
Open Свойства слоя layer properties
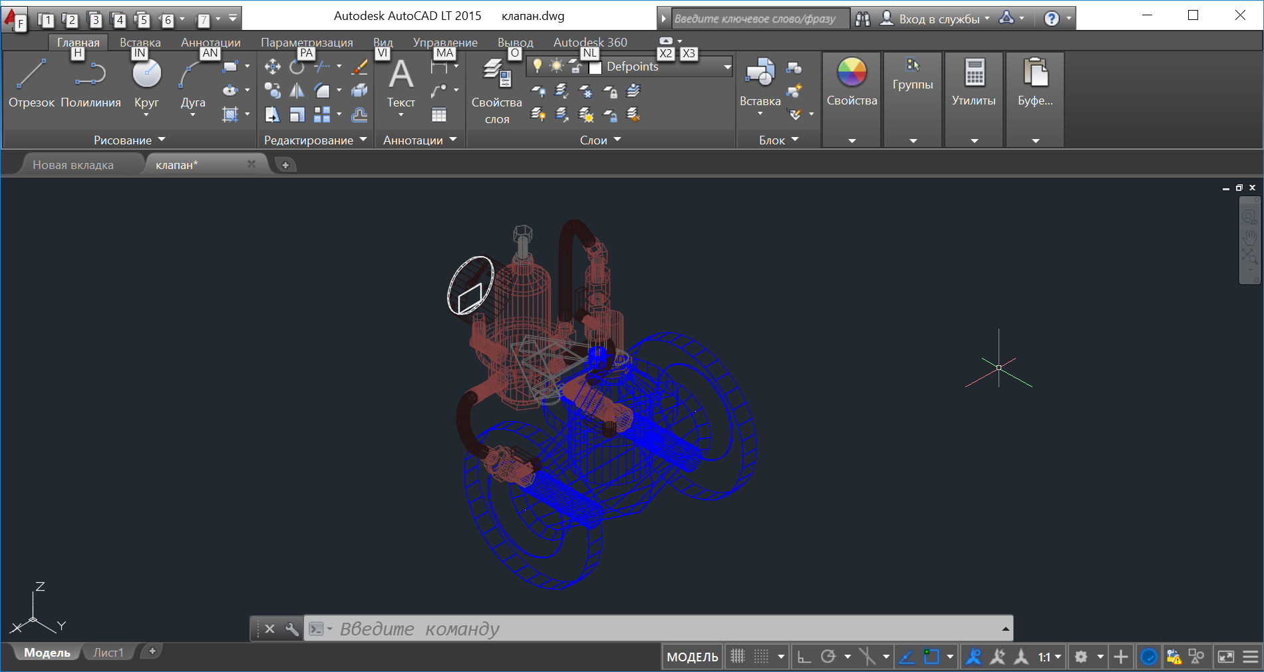pos(496,73)
